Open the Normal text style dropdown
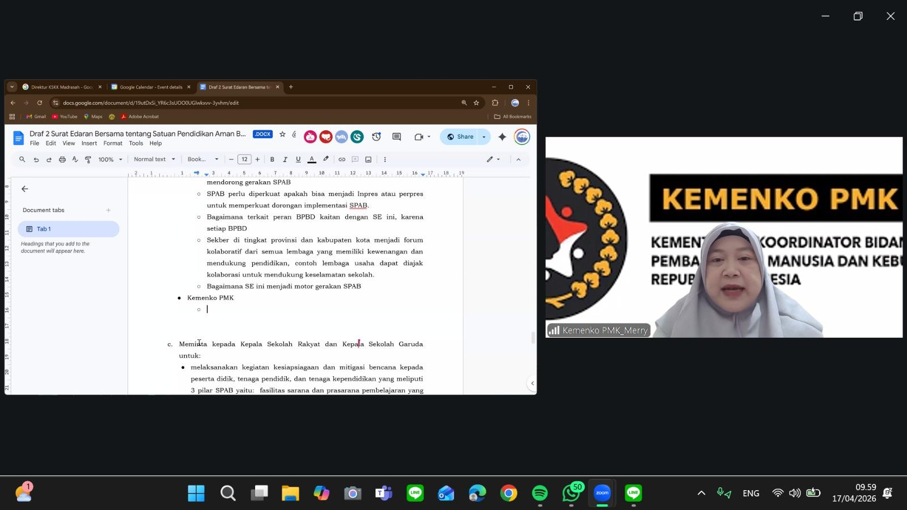 [154, 159]
